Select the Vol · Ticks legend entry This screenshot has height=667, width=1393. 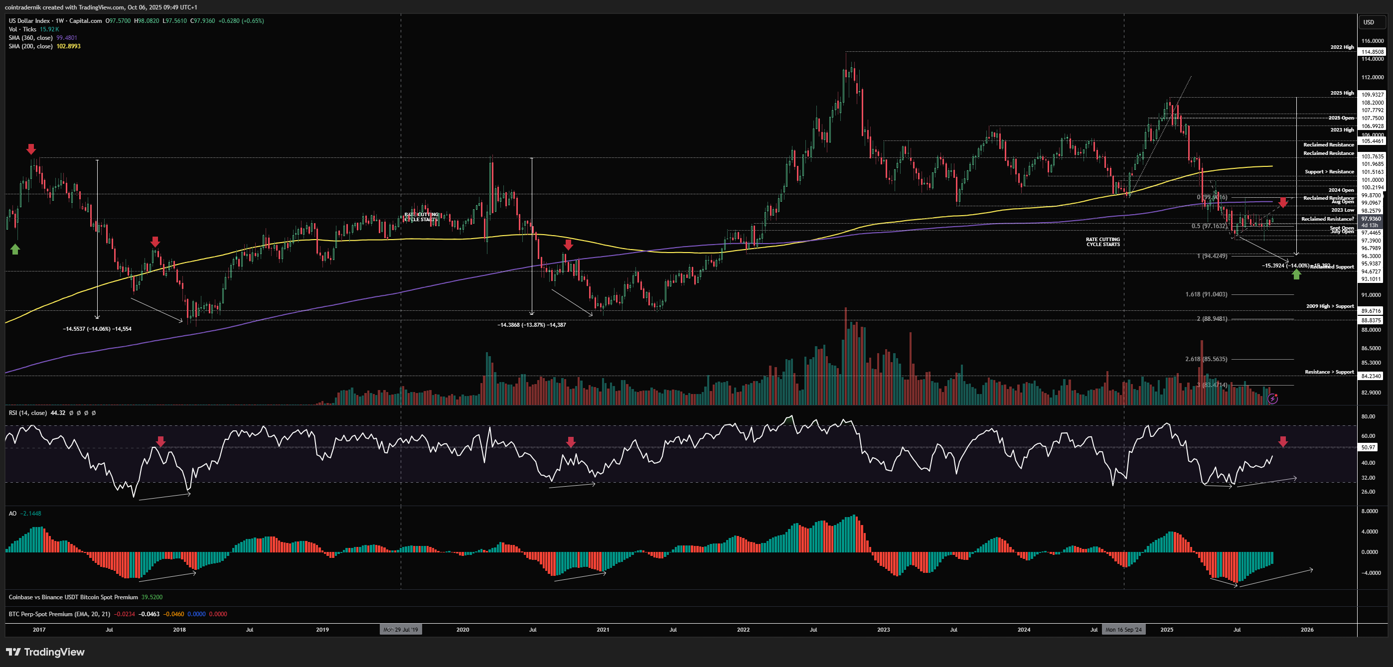coord(22,29)
